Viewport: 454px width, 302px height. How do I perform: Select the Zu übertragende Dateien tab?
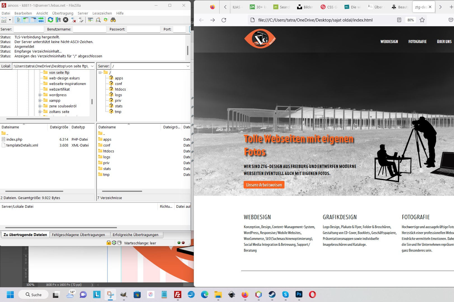25,235
